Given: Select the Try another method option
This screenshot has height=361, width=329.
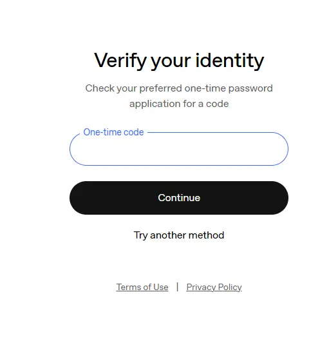Looking at the screenshot, I should point(179,235).
